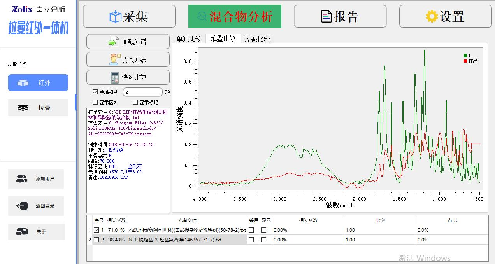Click the 加载光谱 green arrow icon
The width and height of the screenshot is (495, 264).
(x=113, y=42)
